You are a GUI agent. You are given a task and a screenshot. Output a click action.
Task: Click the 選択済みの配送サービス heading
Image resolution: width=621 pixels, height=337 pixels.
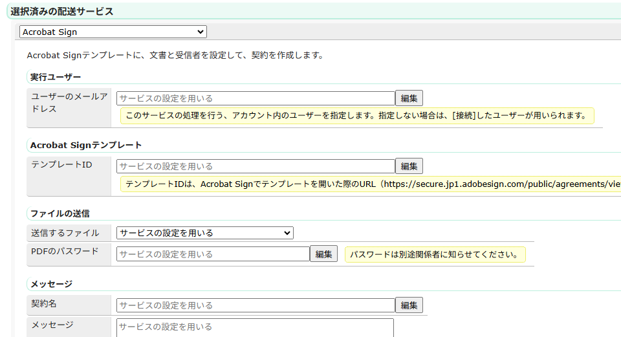pyautogui.click(x=62, y=12)
